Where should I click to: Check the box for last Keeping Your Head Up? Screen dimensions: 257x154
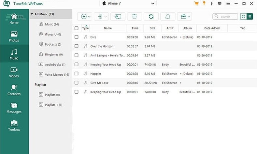point(76,92)
